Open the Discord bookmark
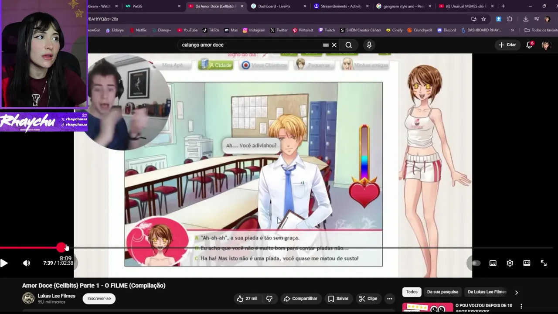 [446, 30]
